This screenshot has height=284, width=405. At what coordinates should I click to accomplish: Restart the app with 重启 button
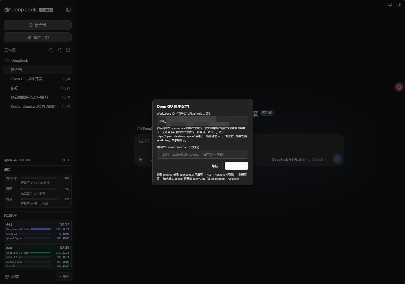tap(64, 277)
